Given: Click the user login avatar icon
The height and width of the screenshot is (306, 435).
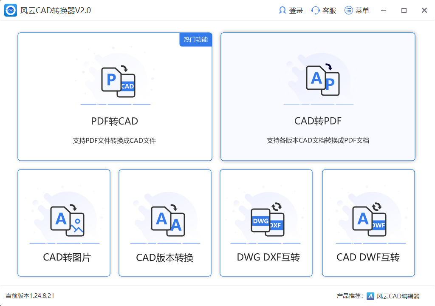Looking at the screenshot, I should coord(282,11).
